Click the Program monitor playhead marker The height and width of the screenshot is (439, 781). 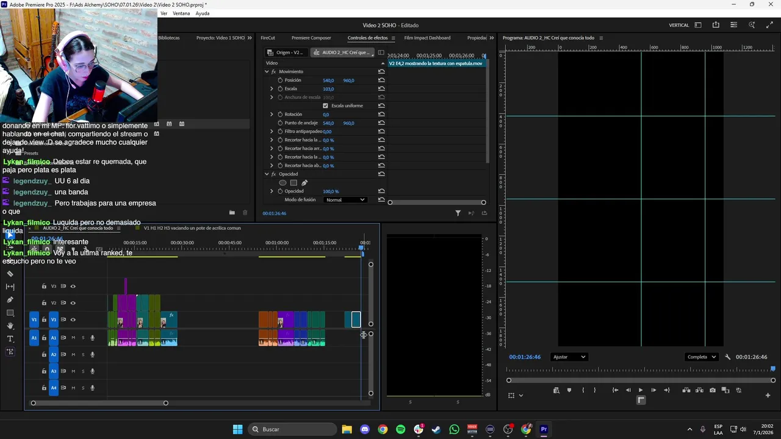[772, 368]
